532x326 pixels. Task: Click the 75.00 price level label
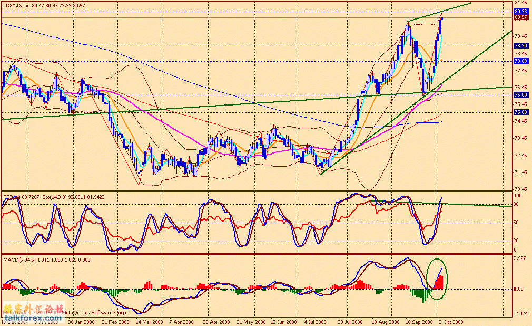point(520,112)
